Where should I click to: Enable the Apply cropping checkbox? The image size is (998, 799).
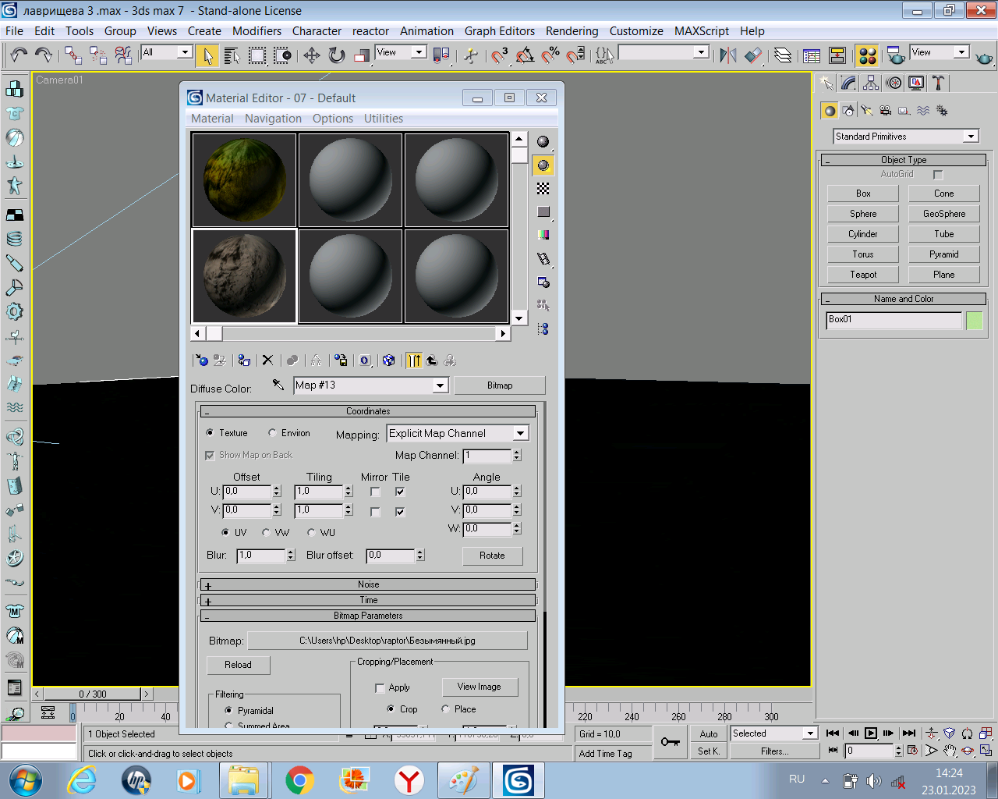380,688
